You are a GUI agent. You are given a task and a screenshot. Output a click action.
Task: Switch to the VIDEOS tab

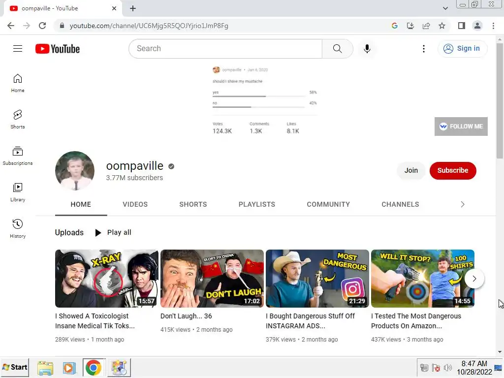pyautogui.click(x=135, y=204)
